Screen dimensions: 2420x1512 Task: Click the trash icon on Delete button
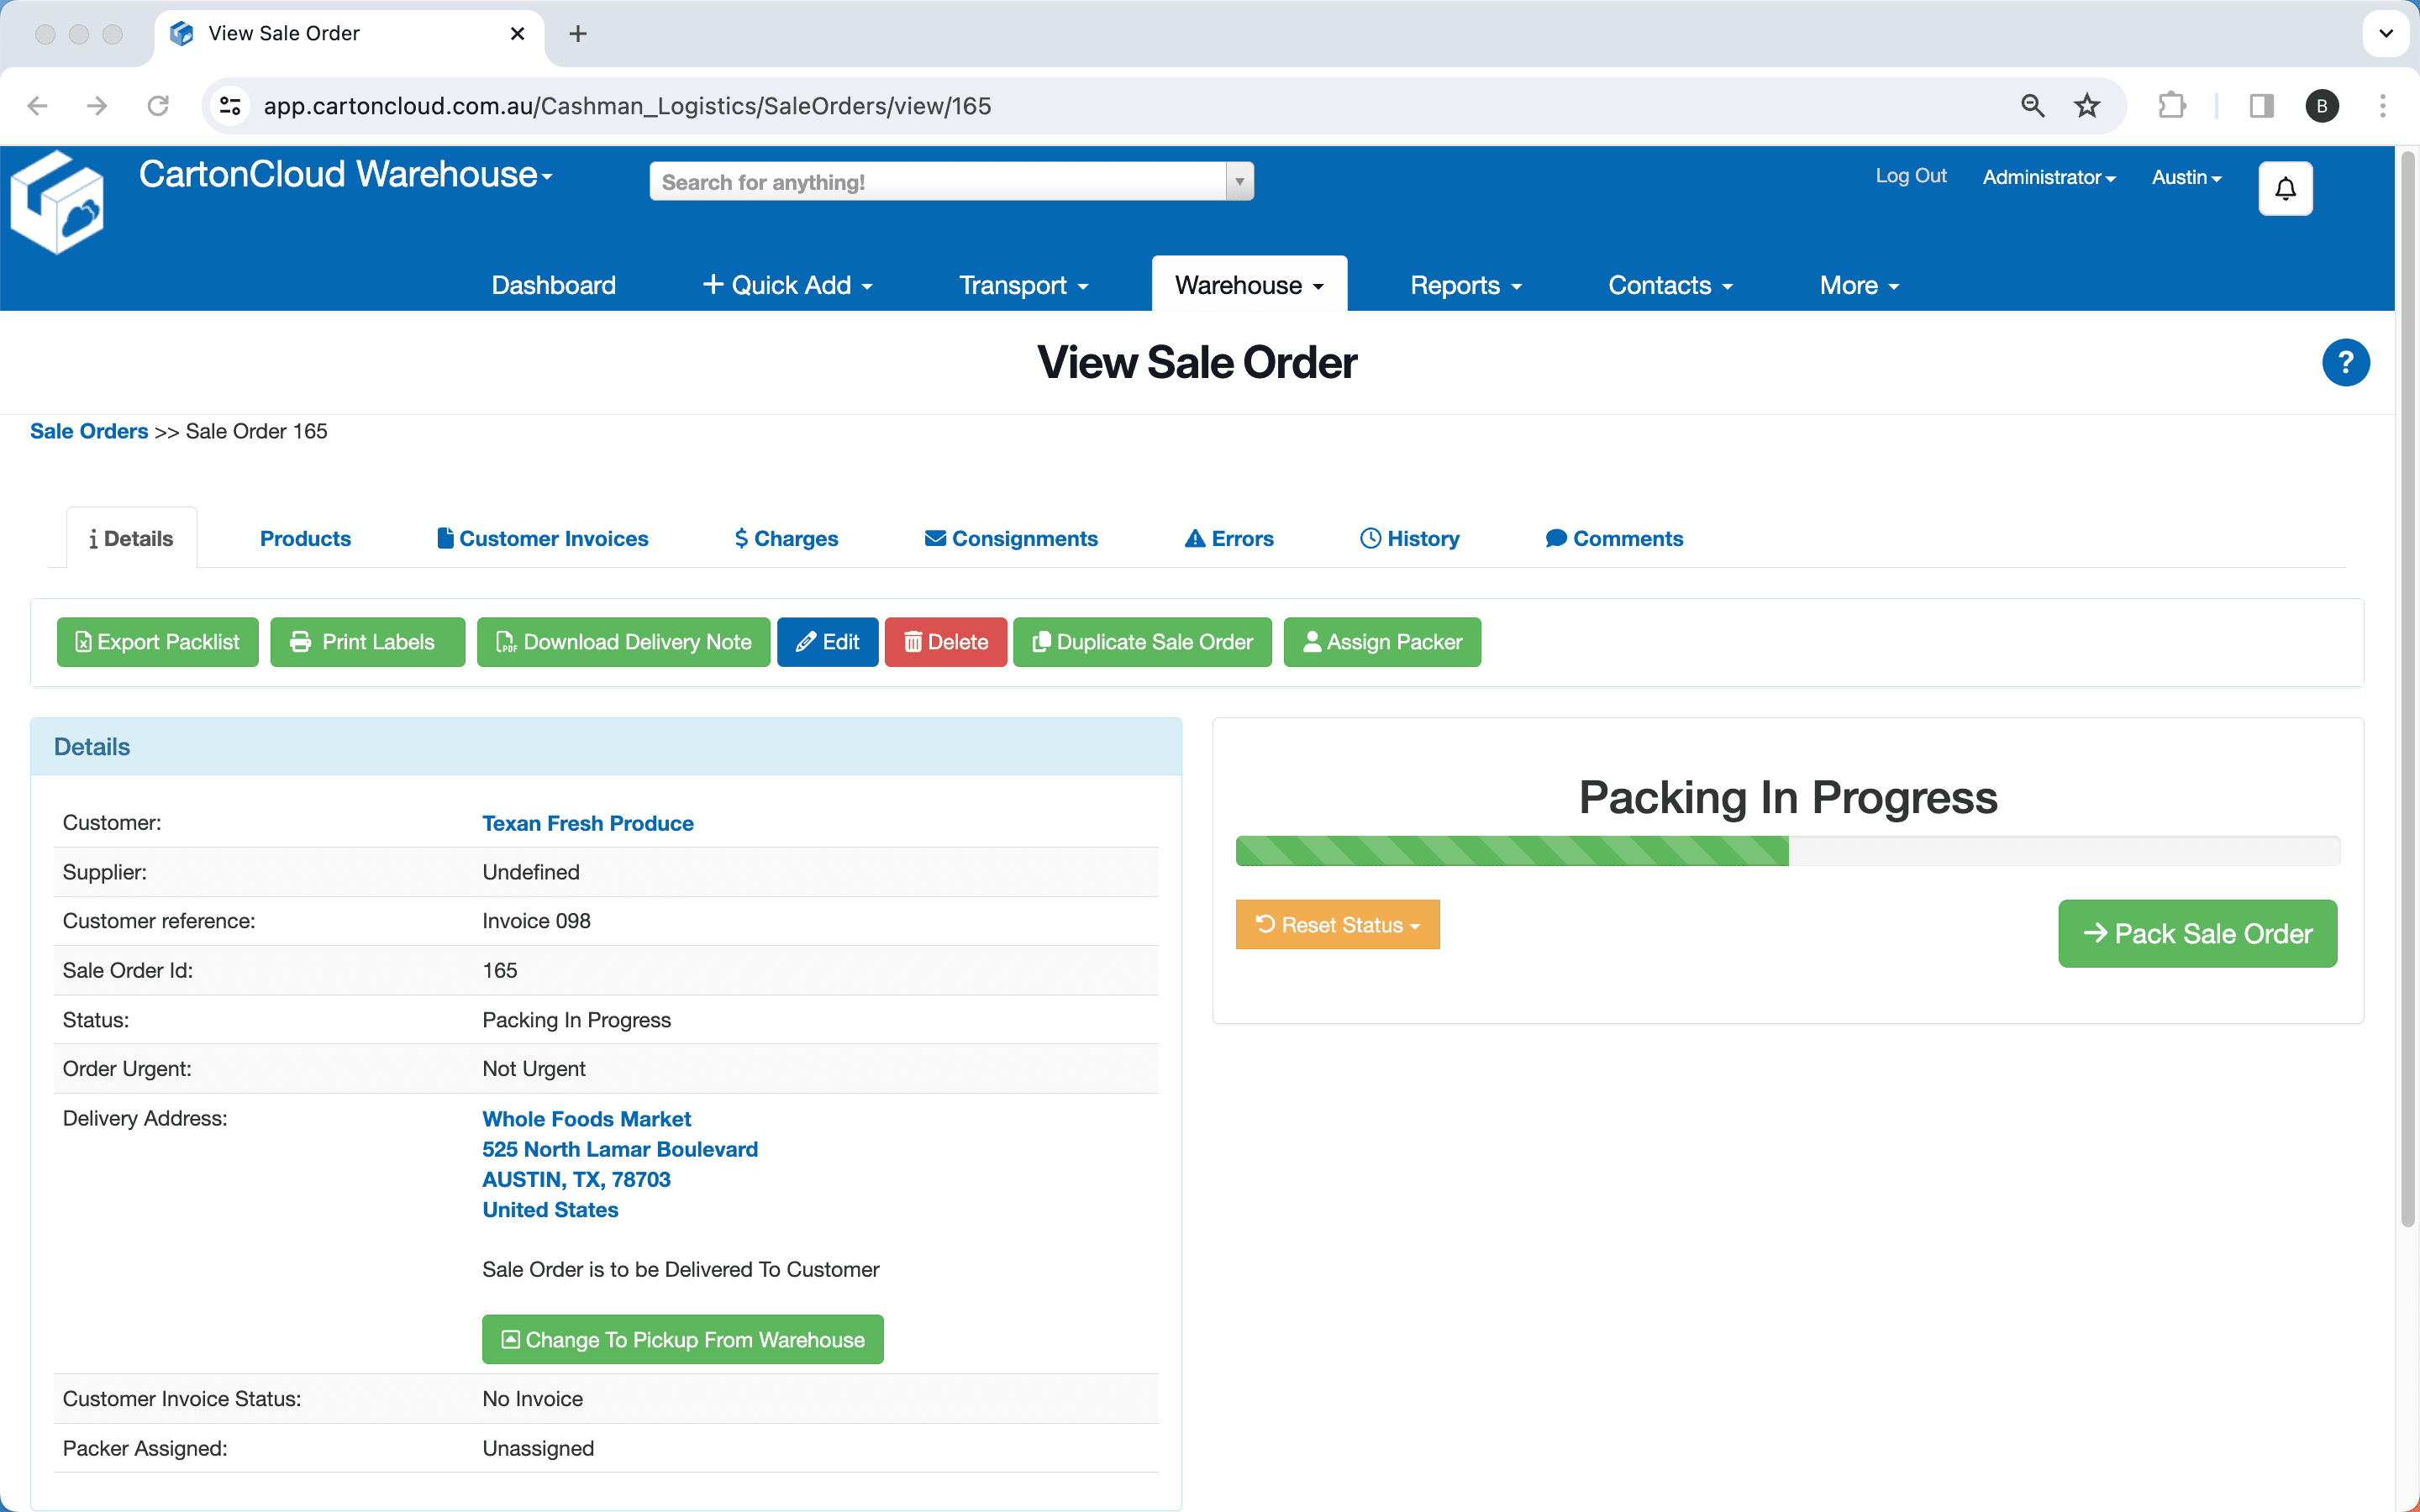tap(915, 642)
